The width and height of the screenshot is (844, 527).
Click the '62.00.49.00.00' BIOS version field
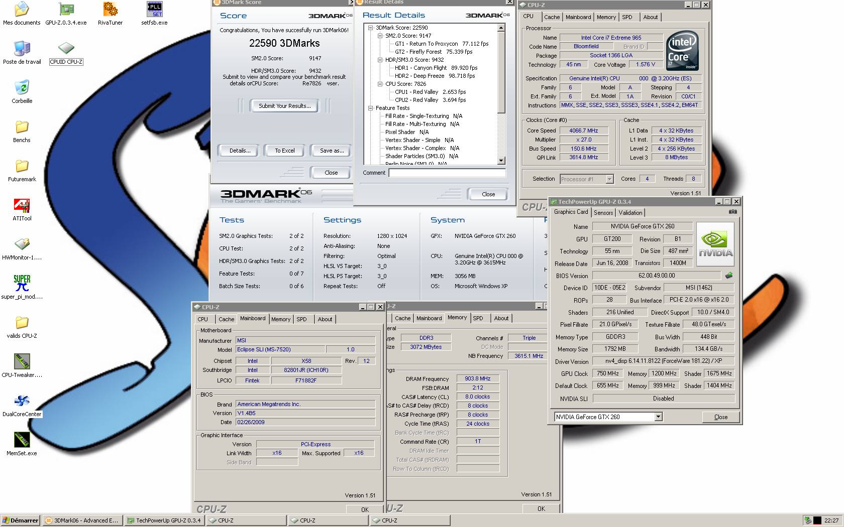(657, 276)
